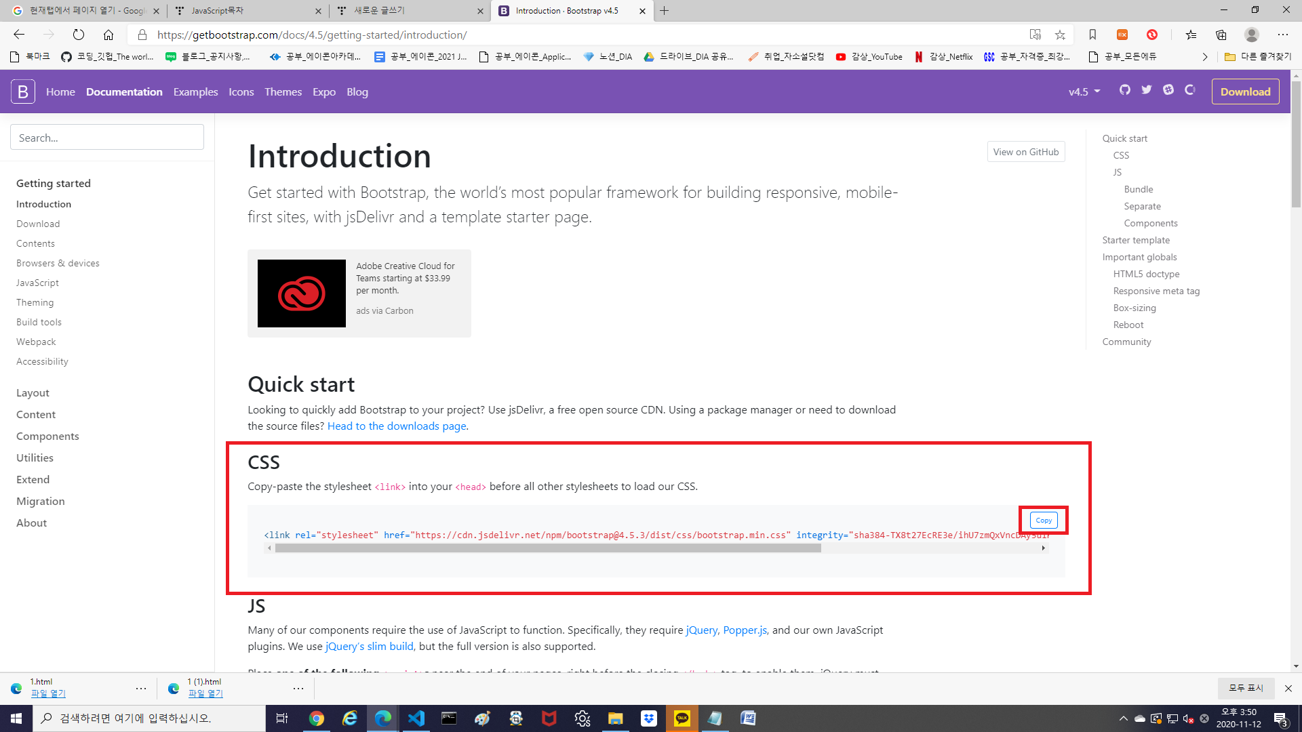Screen dimensions: 1302x732
Task: Click the Collections icon in browser toolbar
Action: (1221, 35)
